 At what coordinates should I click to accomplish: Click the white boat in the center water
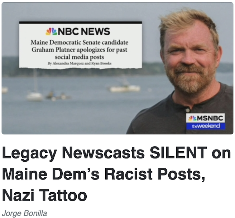[x=125, y=88]
